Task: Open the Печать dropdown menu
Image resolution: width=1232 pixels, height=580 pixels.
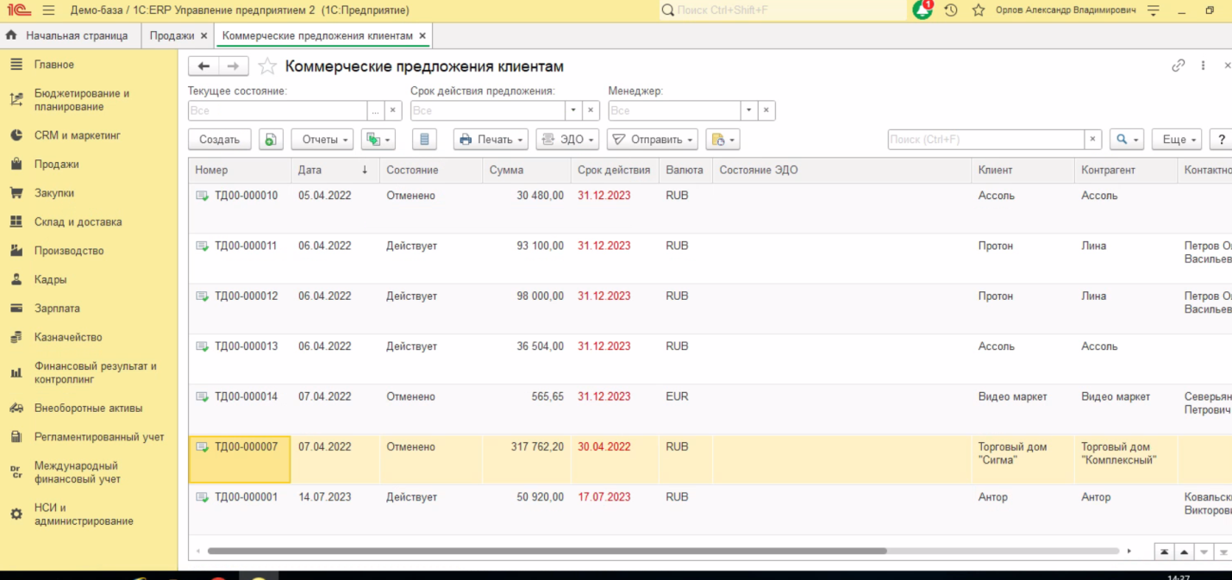Action: [x=491, y=140]
